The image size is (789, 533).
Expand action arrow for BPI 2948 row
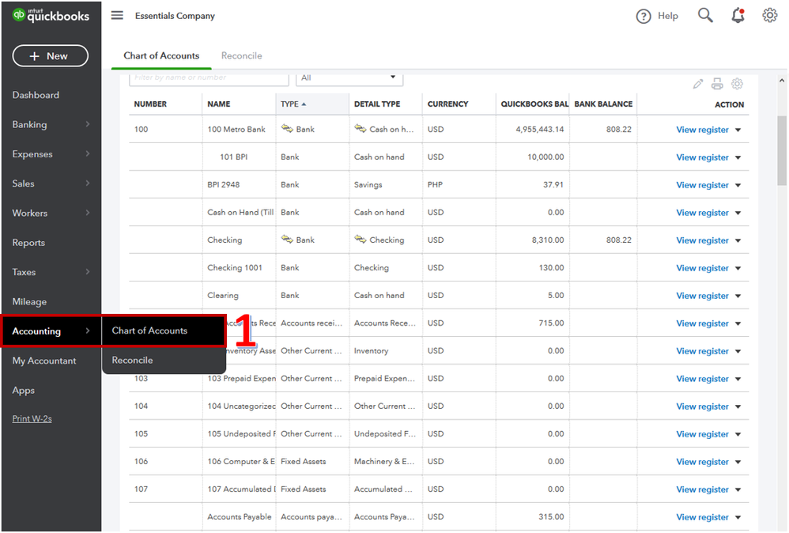(738, 185)
